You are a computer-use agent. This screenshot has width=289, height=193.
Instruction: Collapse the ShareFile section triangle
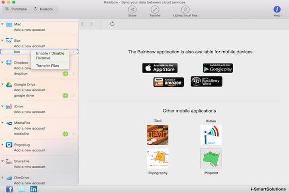pyautogui.click(x=2, y=161)
